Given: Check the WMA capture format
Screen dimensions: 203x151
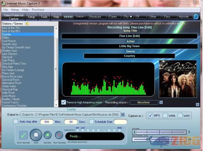Looking at the screenshot, I should 165,116.
